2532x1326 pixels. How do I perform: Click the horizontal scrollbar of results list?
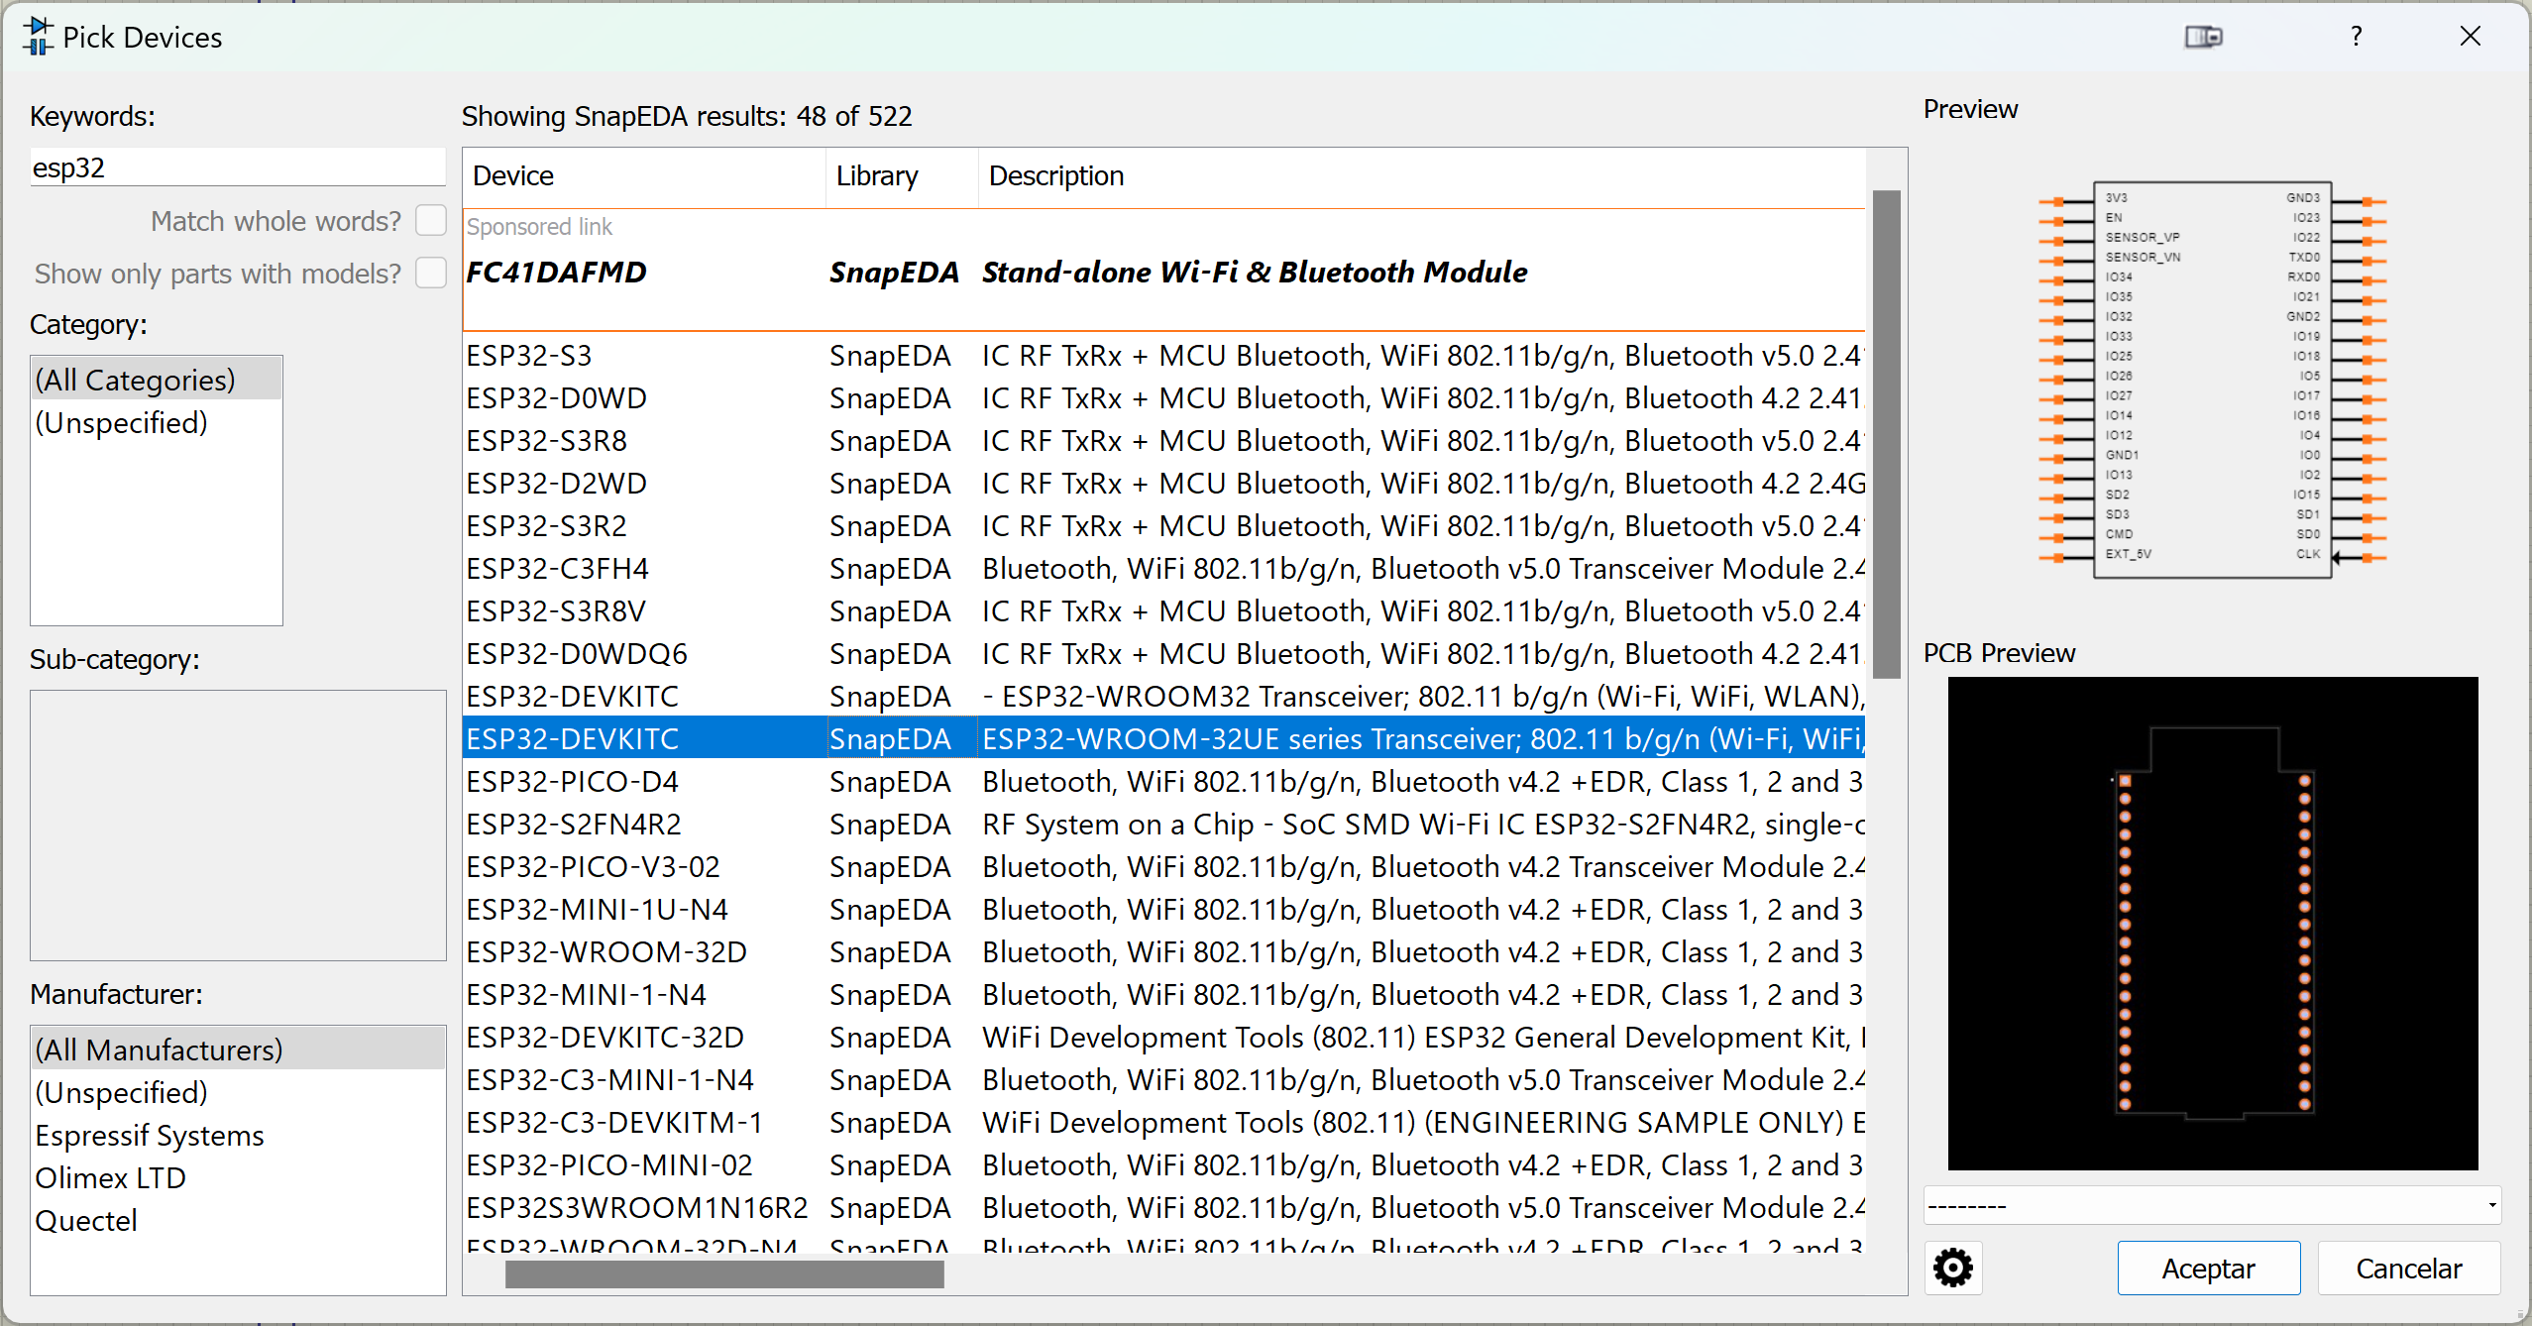click(724, 1273)
